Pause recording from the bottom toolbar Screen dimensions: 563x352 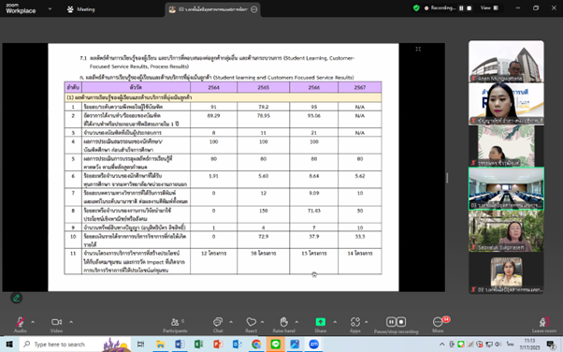point(391,322)
